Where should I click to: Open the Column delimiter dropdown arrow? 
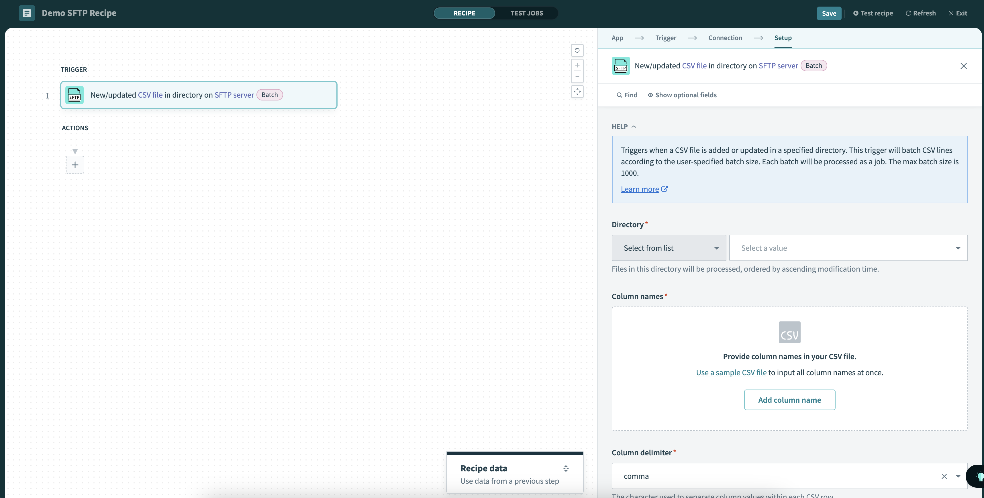958,476
